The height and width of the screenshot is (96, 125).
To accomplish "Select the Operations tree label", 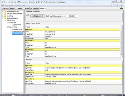I will pos(13,27).
